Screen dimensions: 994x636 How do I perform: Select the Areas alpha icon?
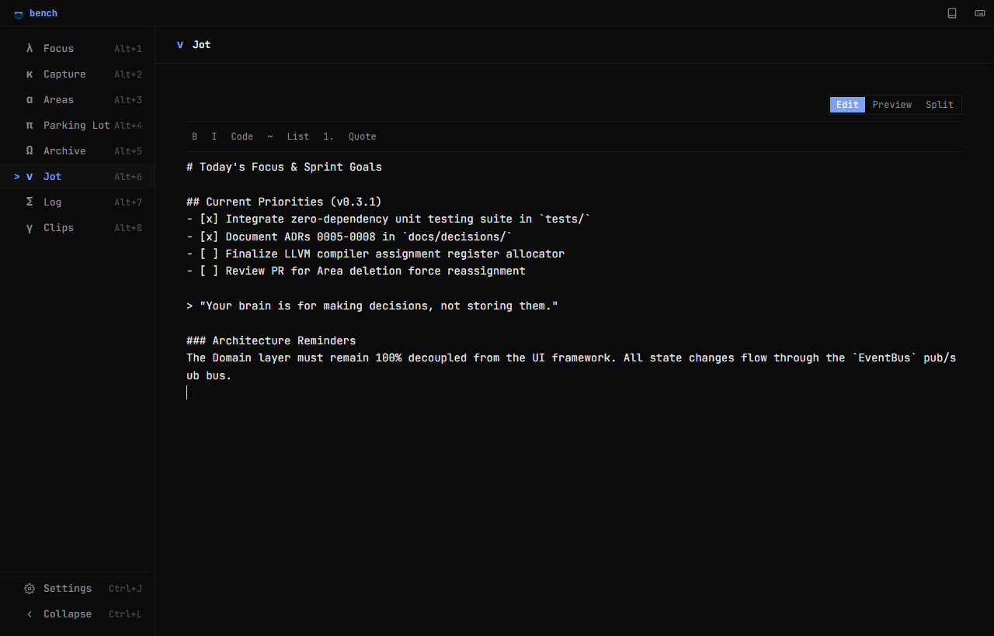30,99
